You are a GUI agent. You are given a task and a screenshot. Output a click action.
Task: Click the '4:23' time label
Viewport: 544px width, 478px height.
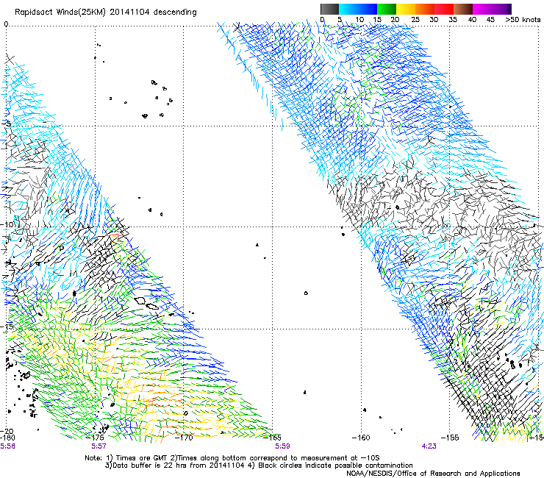click(x=429, y=446)
